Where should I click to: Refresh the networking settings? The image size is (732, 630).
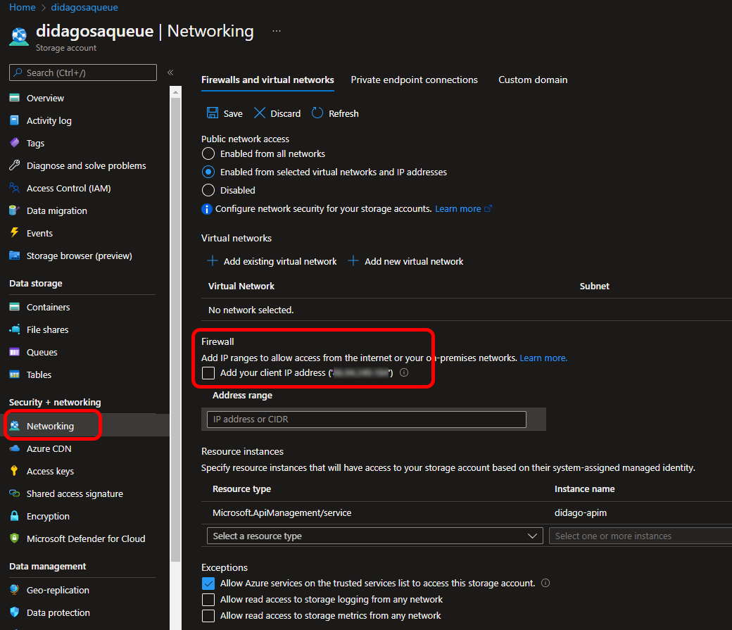tap(334, 113)
